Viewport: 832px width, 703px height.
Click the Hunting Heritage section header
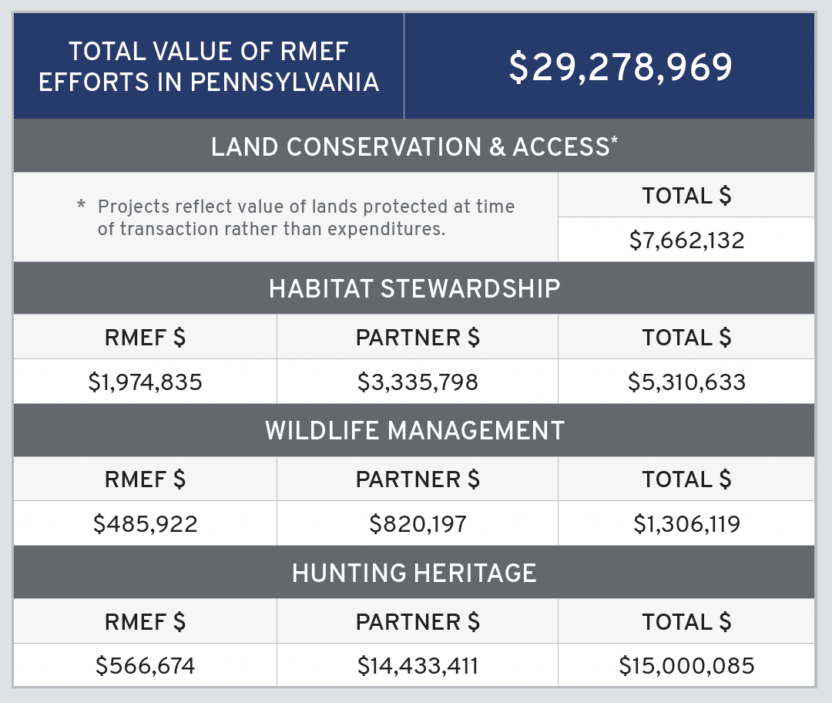point(414,573)
